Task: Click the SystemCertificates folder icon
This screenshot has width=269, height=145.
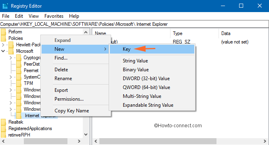Action: pos(19,77)
